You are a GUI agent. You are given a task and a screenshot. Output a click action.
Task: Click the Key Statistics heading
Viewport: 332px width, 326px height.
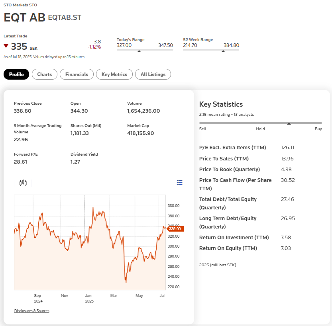[221, 104]
